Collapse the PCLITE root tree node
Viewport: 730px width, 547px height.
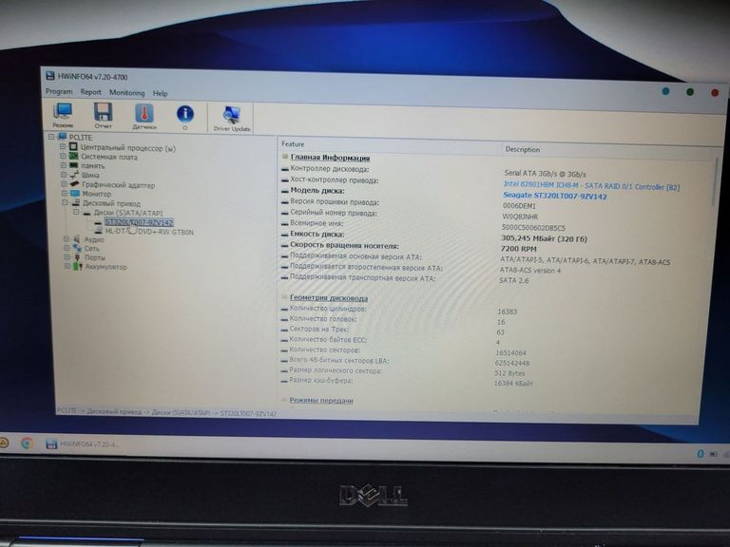click(51, 137)
